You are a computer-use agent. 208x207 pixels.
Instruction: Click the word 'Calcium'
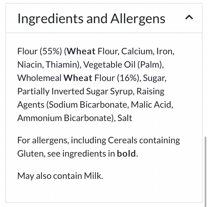point(137,51)
